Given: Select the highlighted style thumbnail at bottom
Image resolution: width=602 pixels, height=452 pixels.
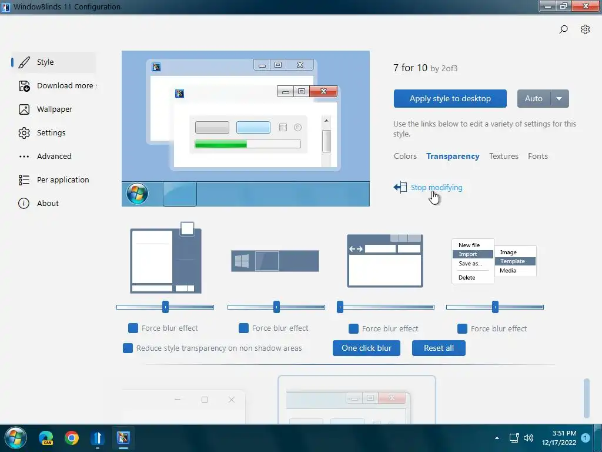Looking at the screenshot, I should [357, 400].
